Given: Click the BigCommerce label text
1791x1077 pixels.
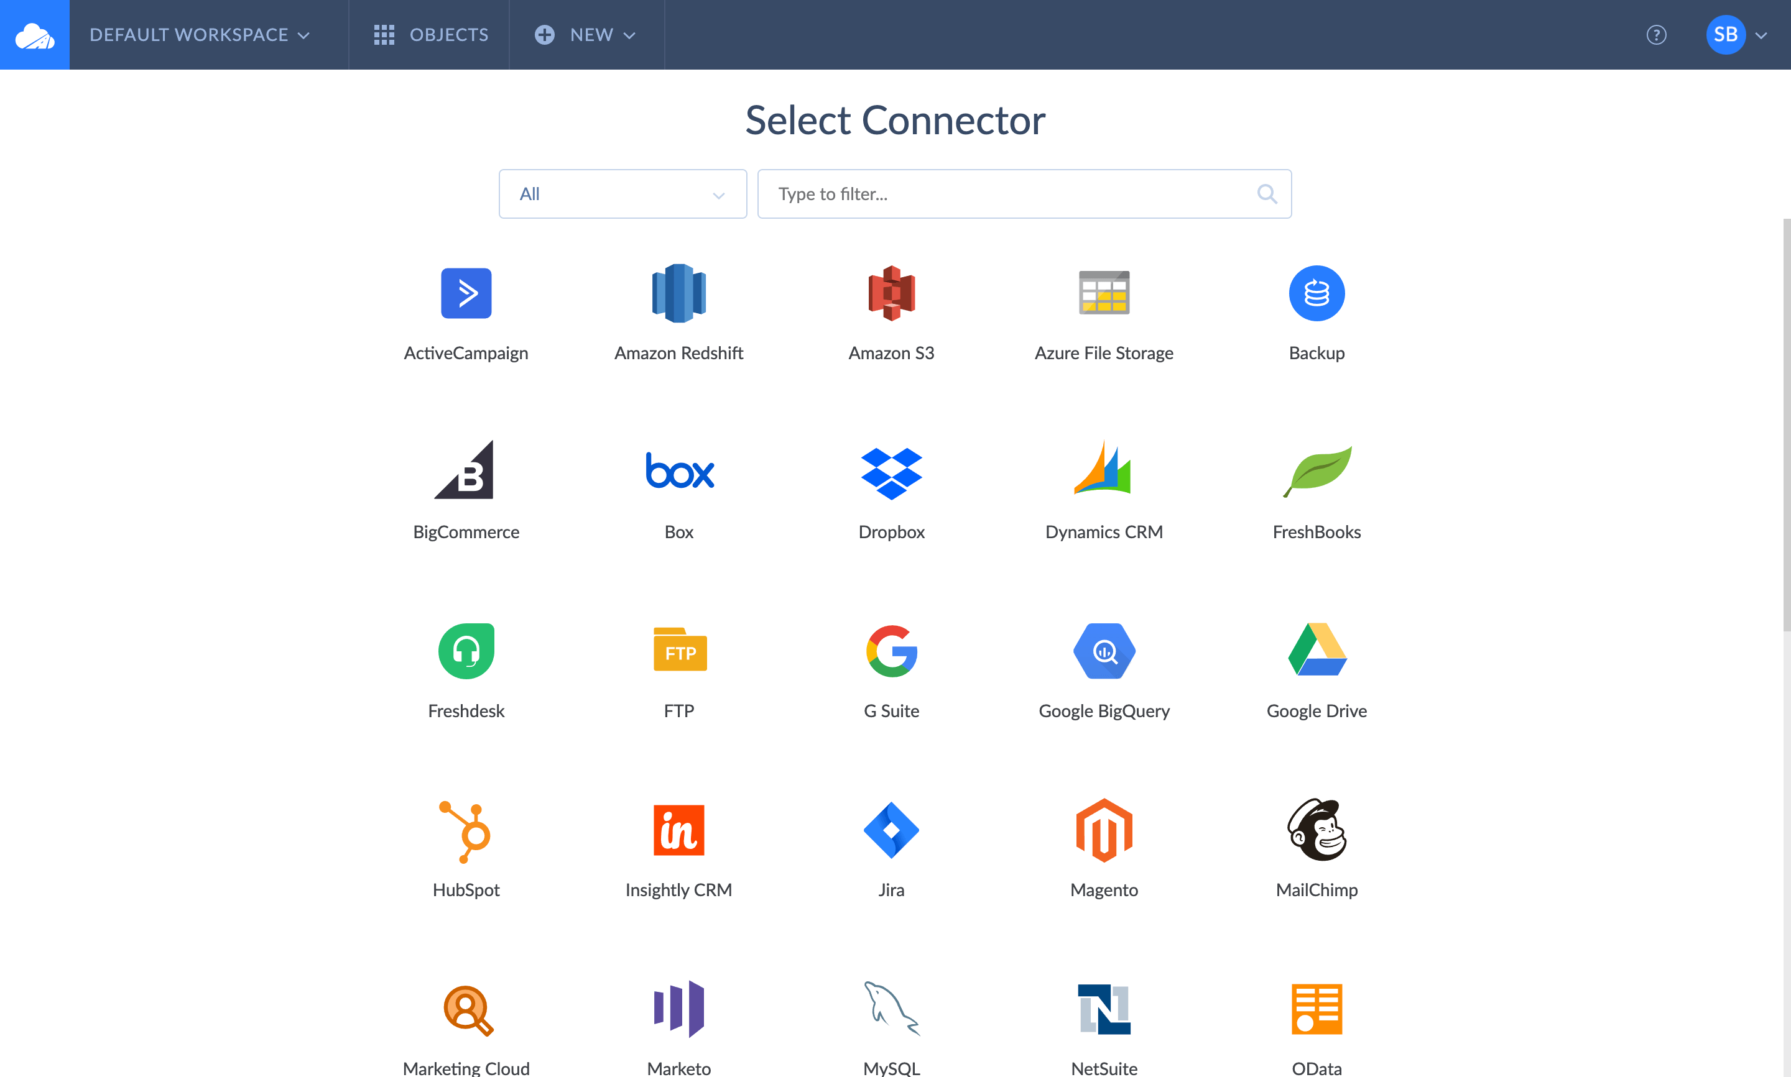Looking at the screenshot, I should click(x=466, y=532).
